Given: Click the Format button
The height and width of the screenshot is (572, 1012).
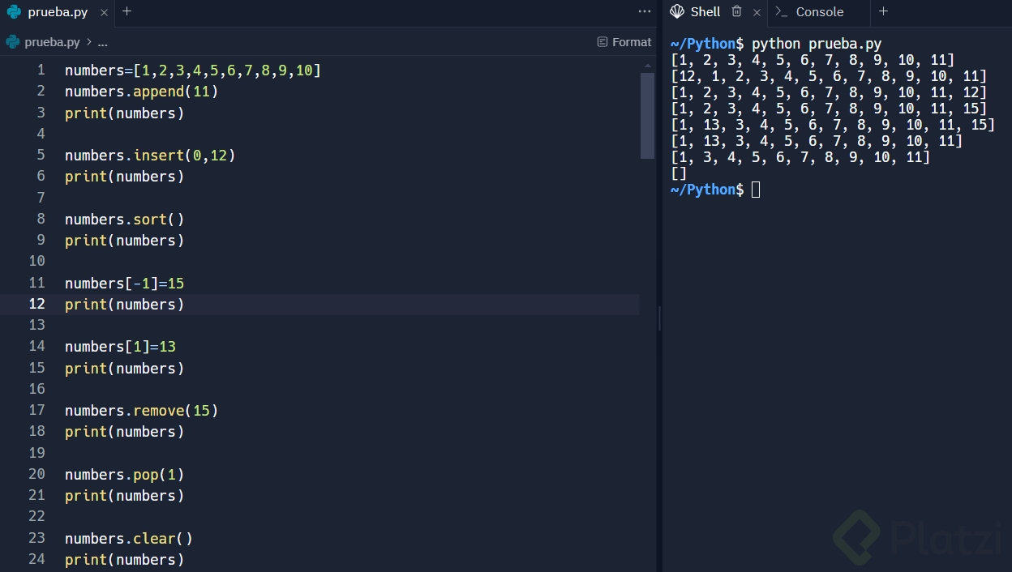Looking at the screenshot, I should pyautogui.click(x=631, y=41).
